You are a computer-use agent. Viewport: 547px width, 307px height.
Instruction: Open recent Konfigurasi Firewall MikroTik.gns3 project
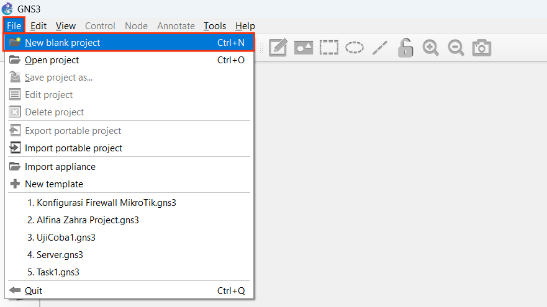(x=102, y=203)
